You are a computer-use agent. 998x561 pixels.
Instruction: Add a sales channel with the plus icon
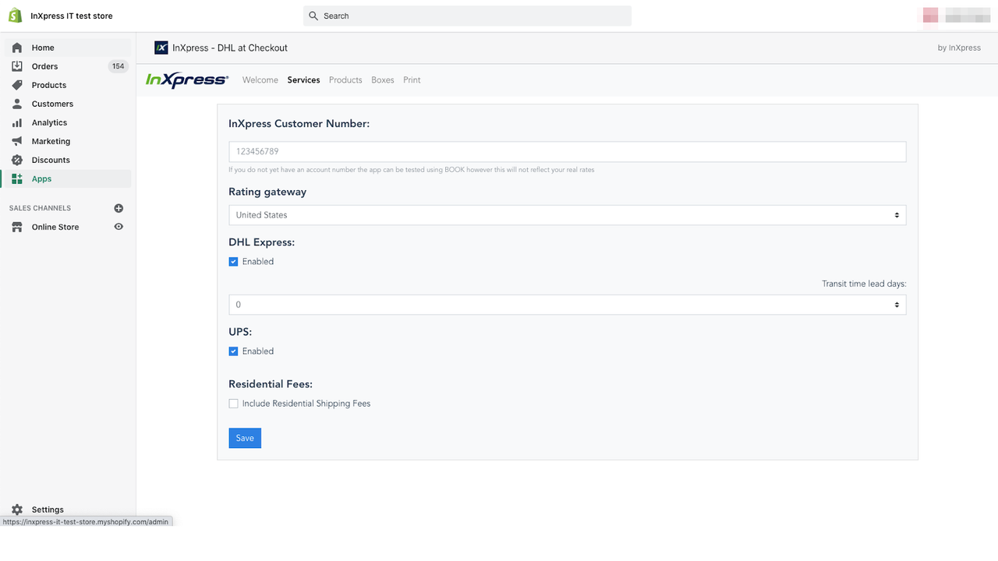click(x=119, y=208)
